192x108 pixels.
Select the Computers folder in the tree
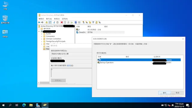[50, 36]
